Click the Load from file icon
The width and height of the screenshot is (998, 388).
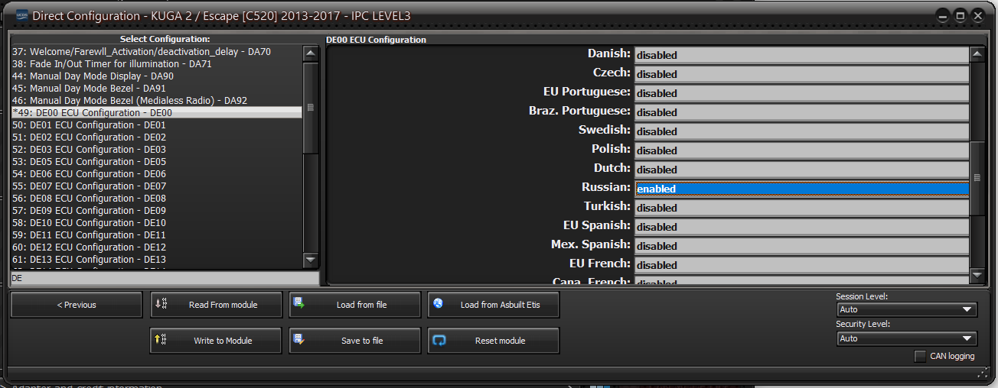[299, 303]
